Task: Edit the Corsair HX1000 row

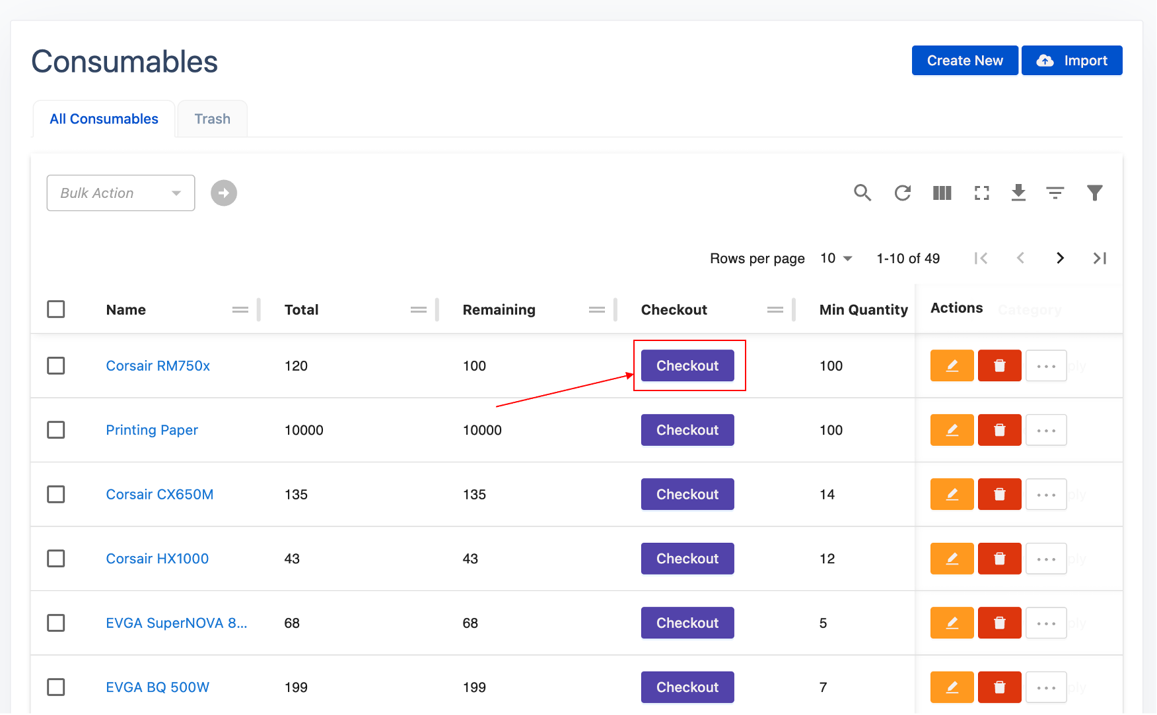Action: pos(952,559)
